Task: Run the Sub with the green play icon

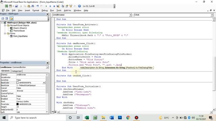Action: [x=46, y=6]
